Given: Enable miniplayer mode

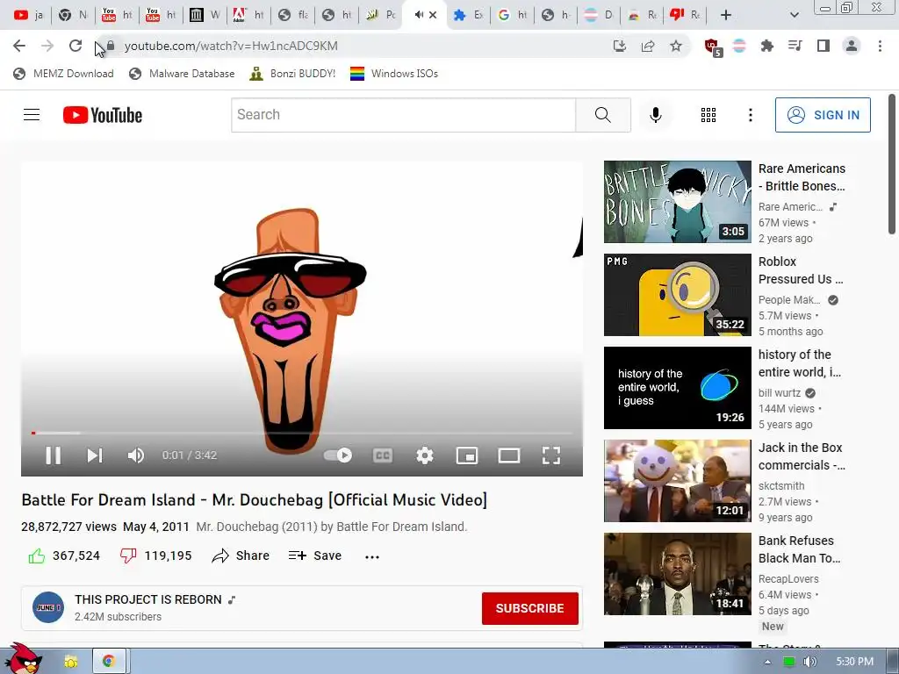Looking at the screenshot, I should (467, 455).
